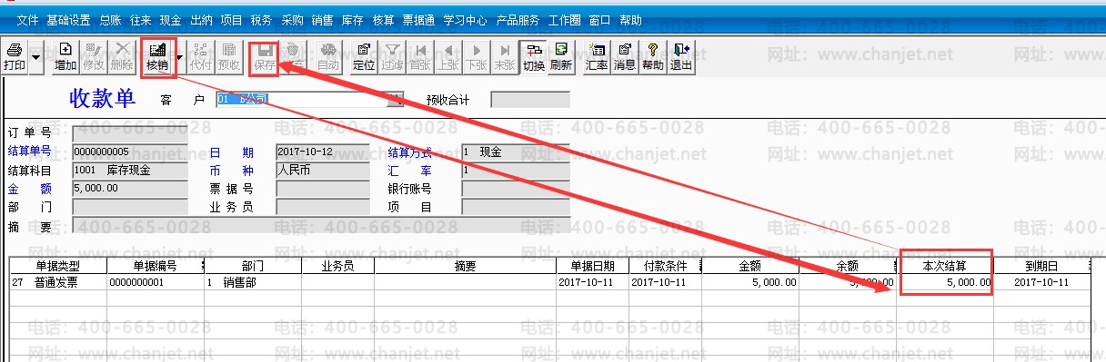The height and width of the screenshot is (362, 1106).
Task: Open the 核算 menu
Action: tap(383, 20)
